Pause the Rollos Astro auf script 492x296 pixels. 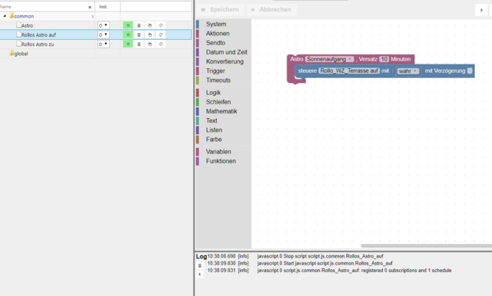tap(128, 35)
